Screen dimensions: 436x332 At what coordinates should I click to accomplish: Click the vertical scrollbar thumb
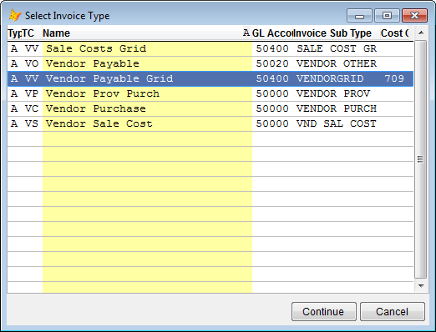[x=421, y=159]
